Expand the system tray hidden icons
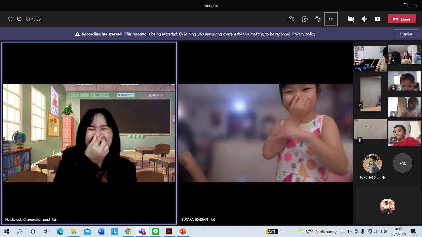Screen dimensions: 422x237 point(343,232)
